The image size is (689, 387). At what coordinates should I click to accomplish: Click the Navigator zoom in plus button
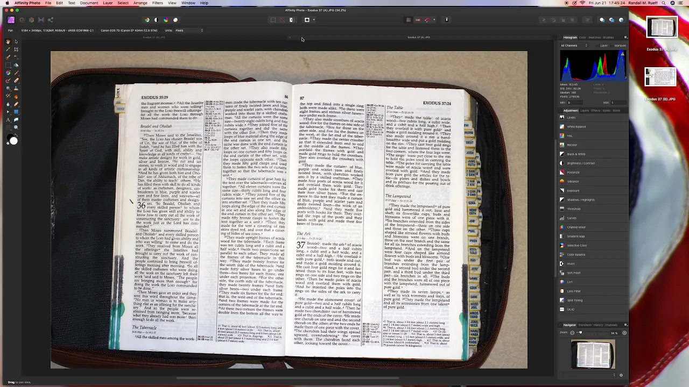(x=624, y=333)
